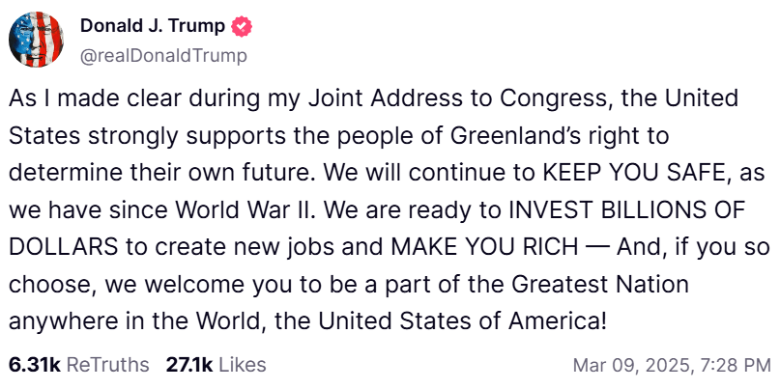Select the Likes label
The width and height of the screenshot is (780, 389).
coord(242,365)
